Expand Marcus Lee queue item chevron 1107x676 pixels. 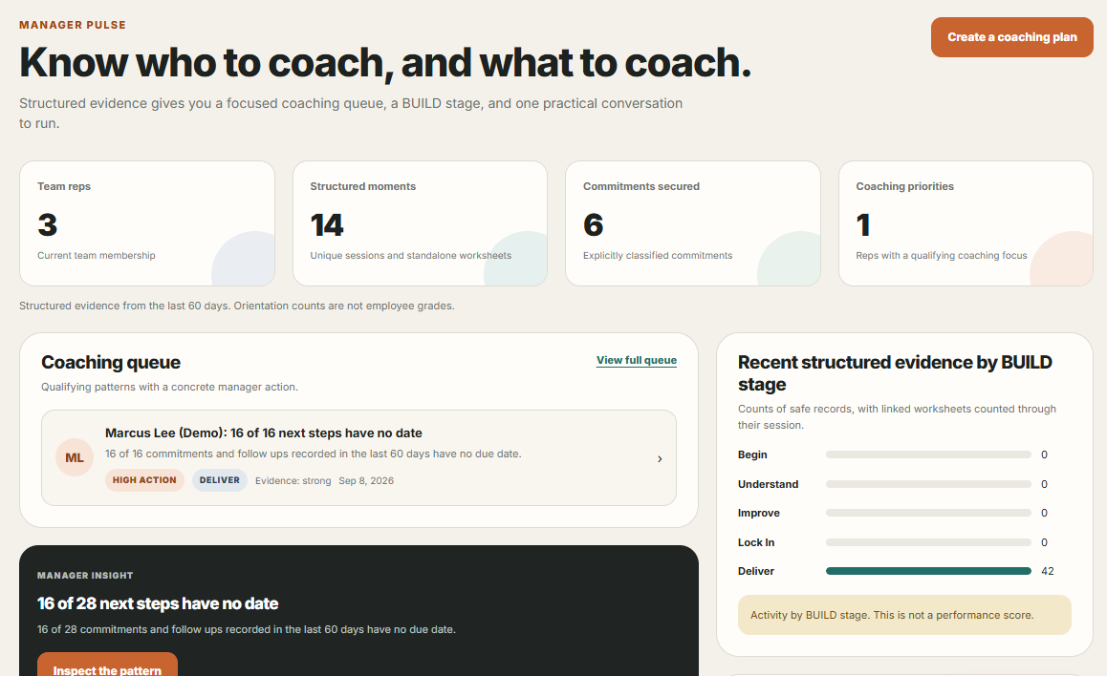660,459
